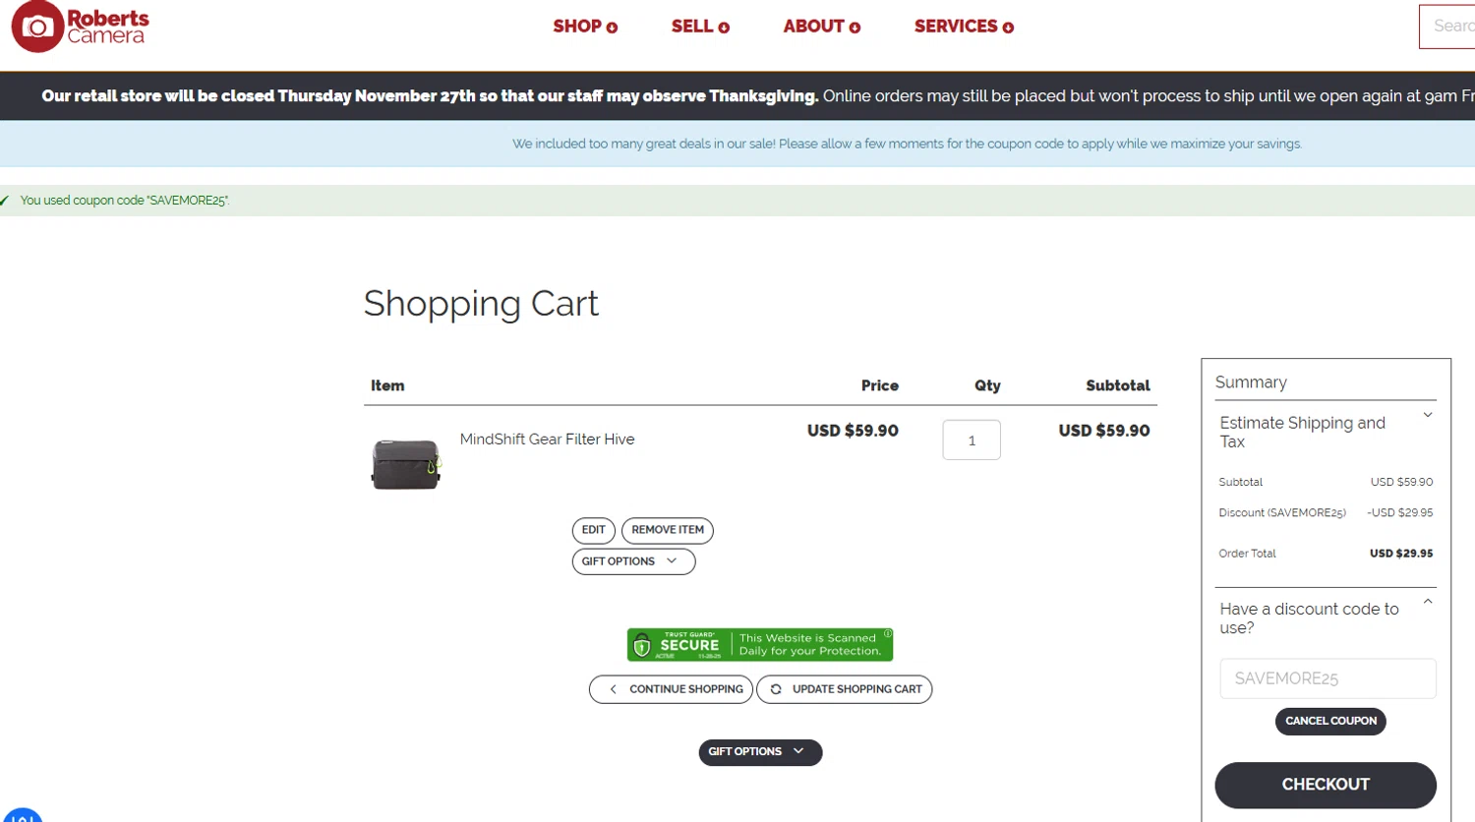Click the quantity field for Filter Hive
The height and width of the screenshot is (822, 1475).
coord(972,440)
